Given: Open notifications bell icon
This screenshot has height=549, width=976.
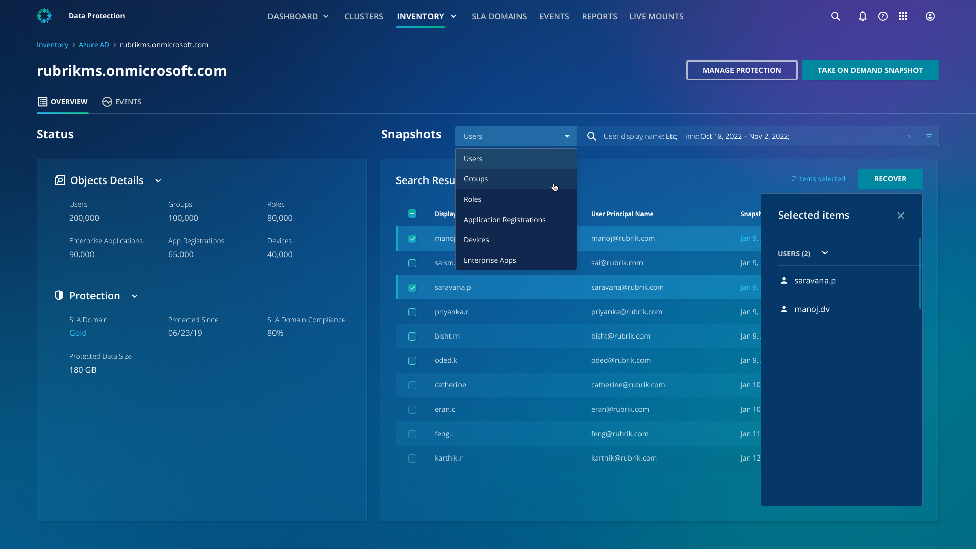Looking at the screenshot, I should tap(863, 16).
